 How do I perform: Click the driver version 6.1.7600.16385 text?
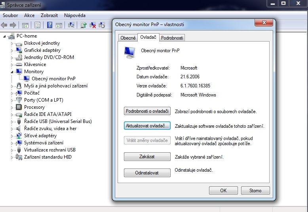[x=195, y=86]
